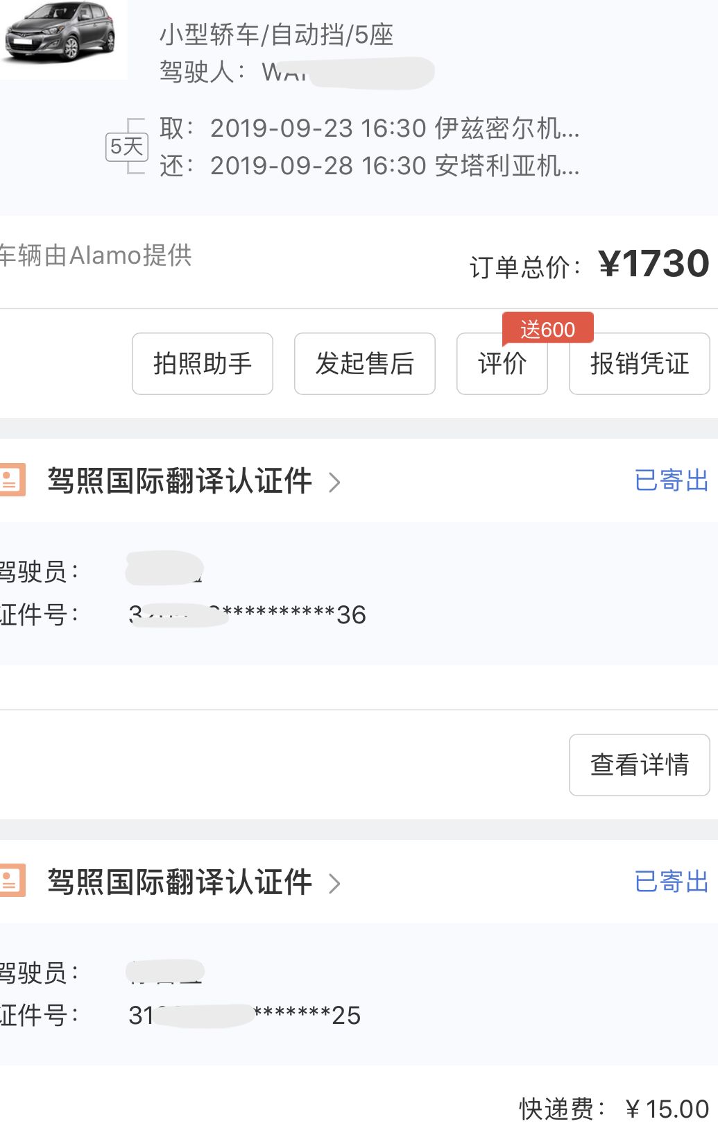Tap the 送600 promo badge

(548, 328)
